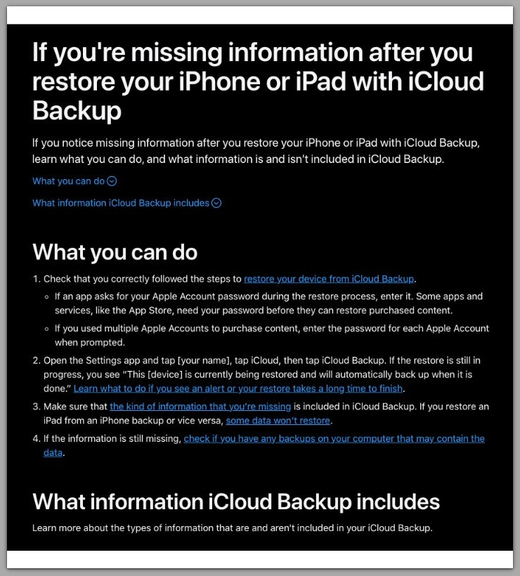The width and height of the screenshot is (520, 576).
Task: Click the "What information iCloud Backup includes" heading
Action: [x=235, y=502]
